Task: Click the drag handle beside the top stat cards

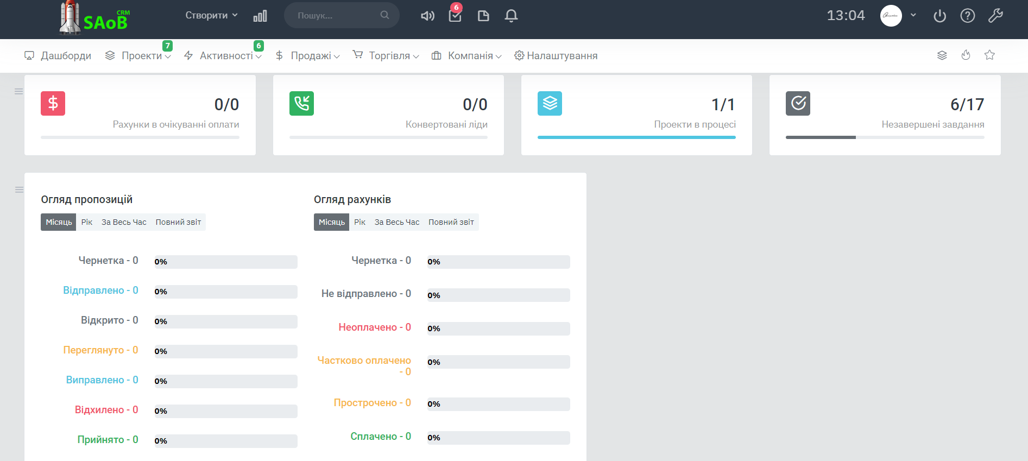Action: click(18, 91)
